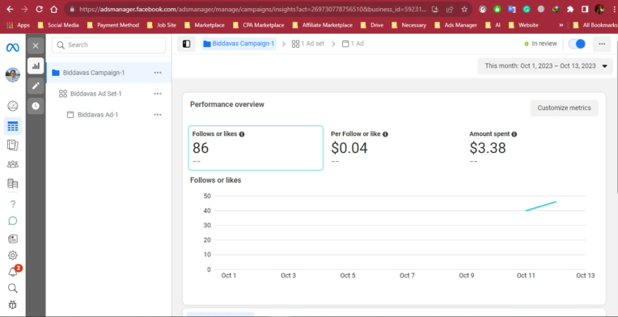Open the CPA Marketplace bookmark folder
This screenshot has height=317, width=618.
click(x=259, y=25)
